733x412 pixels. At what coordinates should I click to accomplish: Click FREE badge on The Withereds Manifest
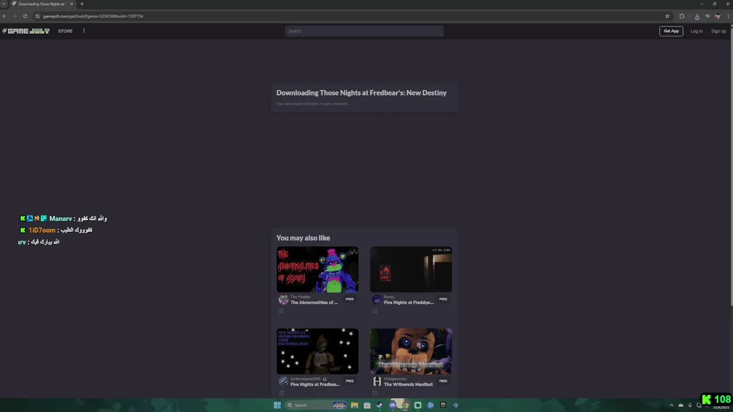(x=443, y=381)
